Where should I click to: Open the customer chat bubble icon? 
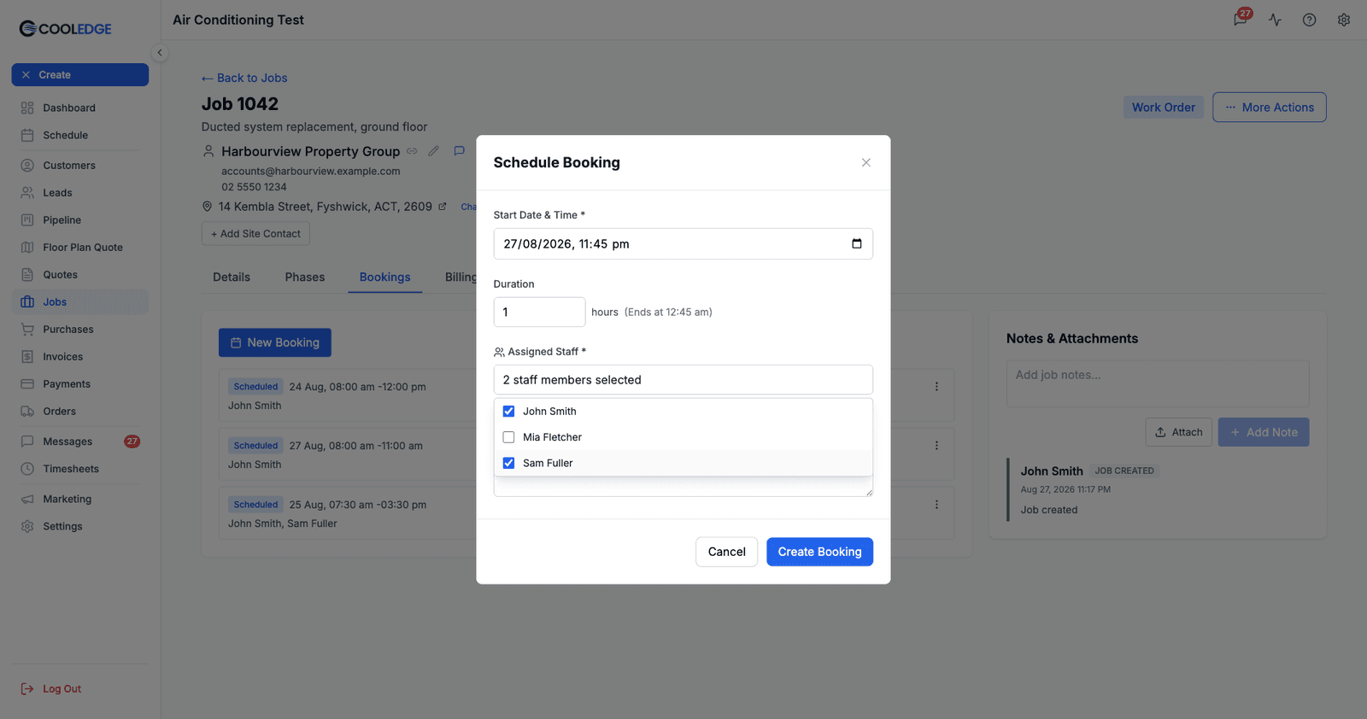click(459, 151)
